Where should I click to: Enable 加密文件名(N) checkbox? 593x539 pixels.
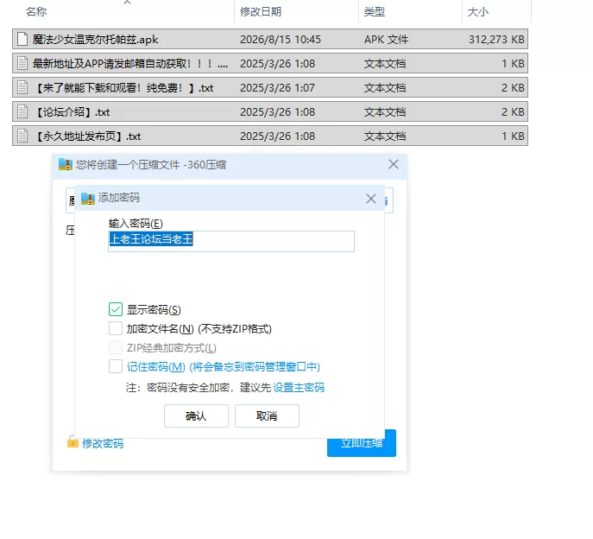[116, 328]
